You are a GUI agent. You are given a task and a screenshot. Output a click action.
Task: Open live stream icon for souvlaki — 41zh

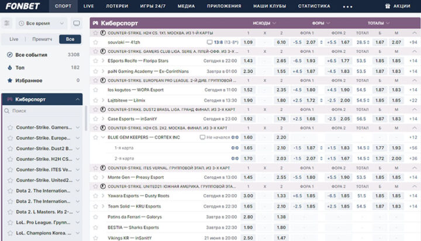tap(210, 43)
